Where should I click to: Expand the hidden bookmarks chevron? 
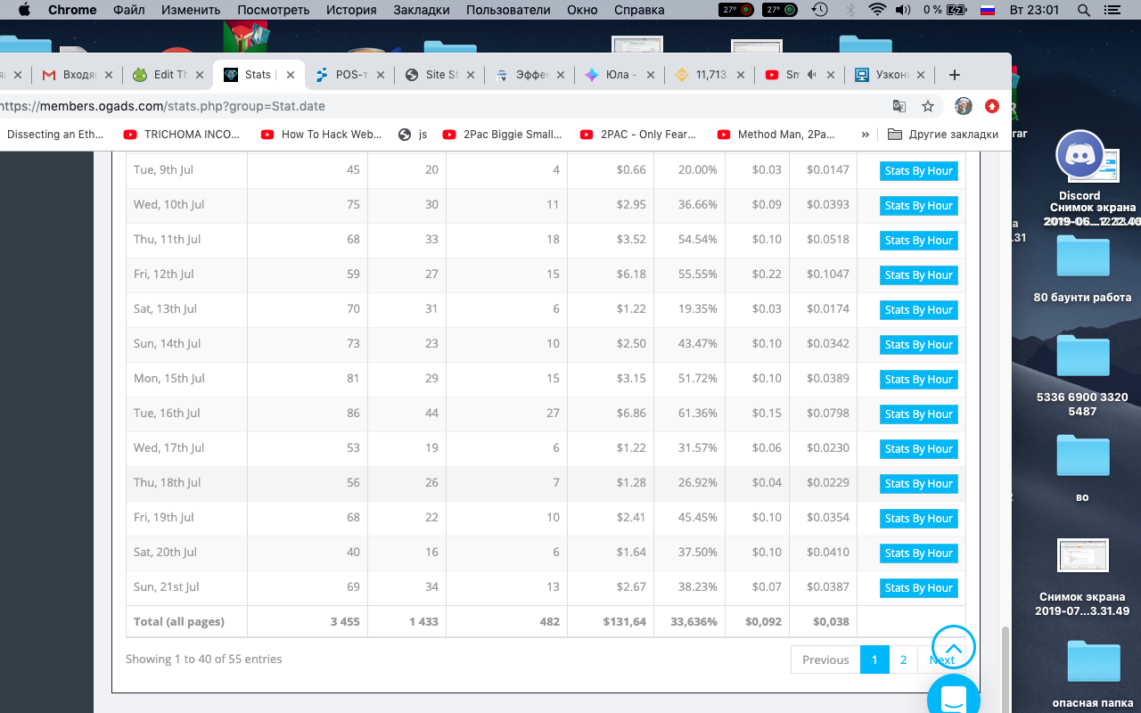865,135
